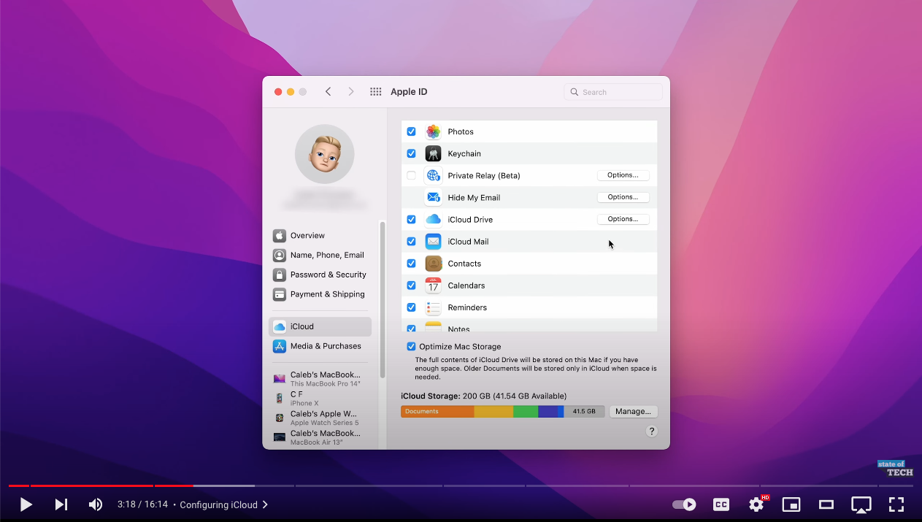The width and height of the screenshot is (922, 522).
Task: Uncheck the iCloud Drive checkbox
Action: 411,219
